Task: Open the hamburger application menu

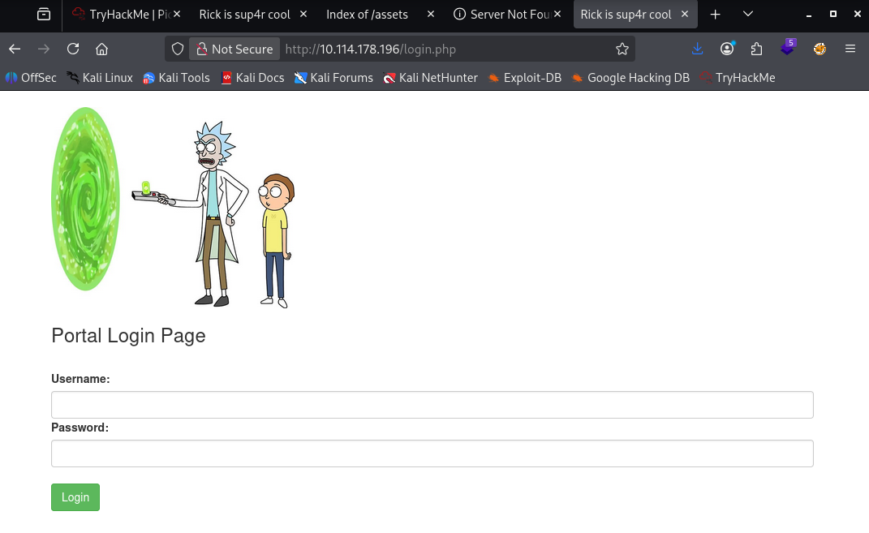Action: 850,49
